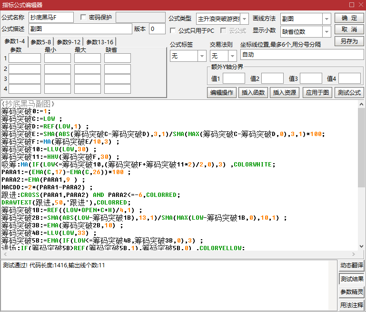Viewport: 366px width, 312px height.
Task: Open the 交易法则 dropdown
Action: [232, 56]
